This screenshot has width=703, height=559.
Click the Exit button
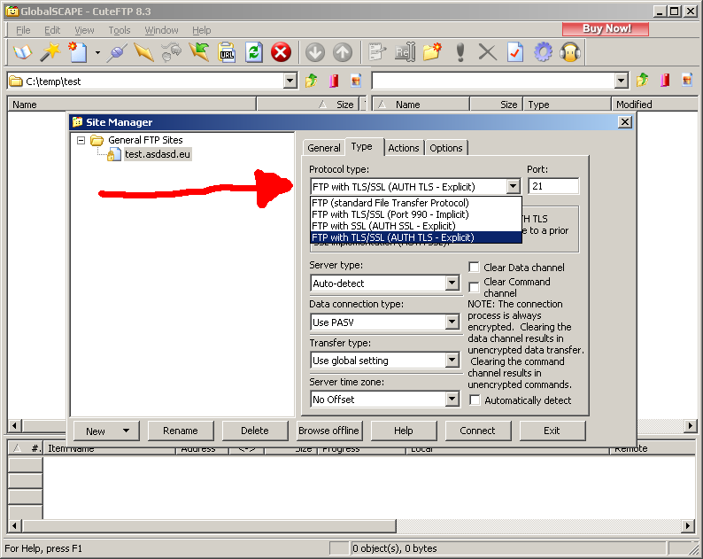coord(552,431)
